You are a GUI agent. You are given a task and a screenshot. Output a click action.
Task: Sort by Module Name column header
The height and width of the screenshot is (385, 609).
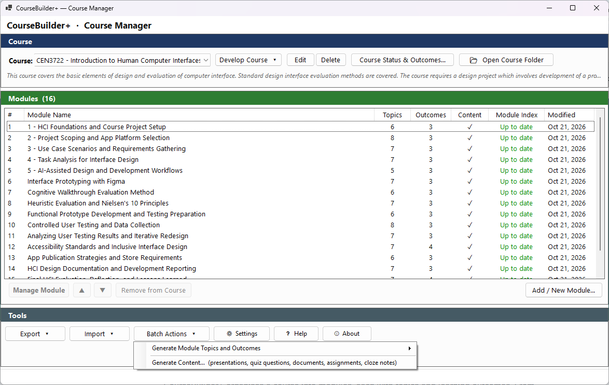point(199,115)
